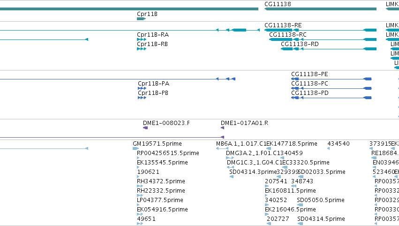This screenshot has height=226, width=399.
Task: Select the Cpr11B-RA transcript arrows glyph
Action: pos(142,39)
